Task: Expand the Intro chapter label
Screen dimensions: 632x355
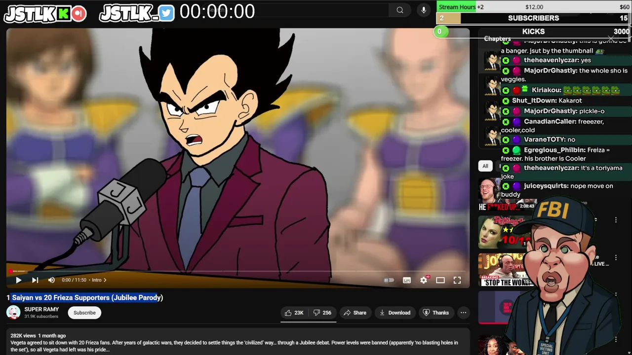Action: tap(99, 280)
